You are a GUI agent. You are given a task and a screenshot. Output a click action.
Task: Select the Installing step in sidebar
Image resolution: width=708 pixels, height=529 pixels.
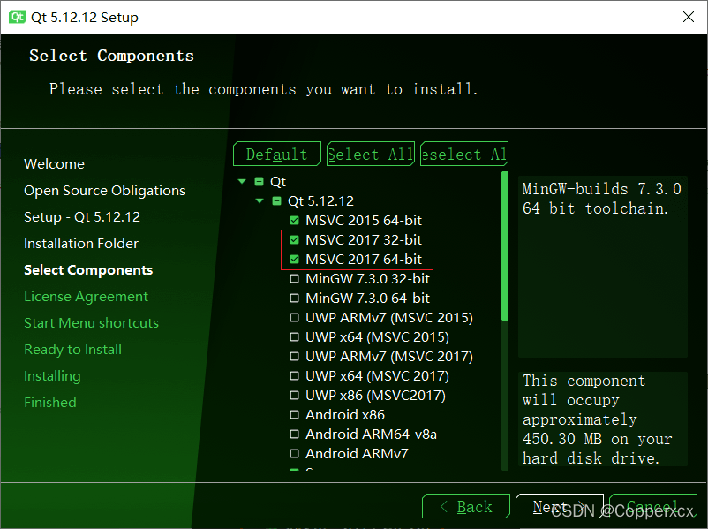(x=52, y=376)
